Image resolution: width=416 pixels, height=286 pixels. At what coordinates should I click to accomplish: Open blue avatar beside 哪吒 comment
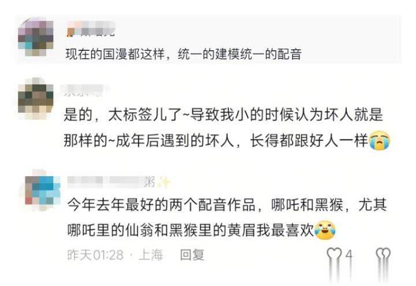[x=42, y=190]
